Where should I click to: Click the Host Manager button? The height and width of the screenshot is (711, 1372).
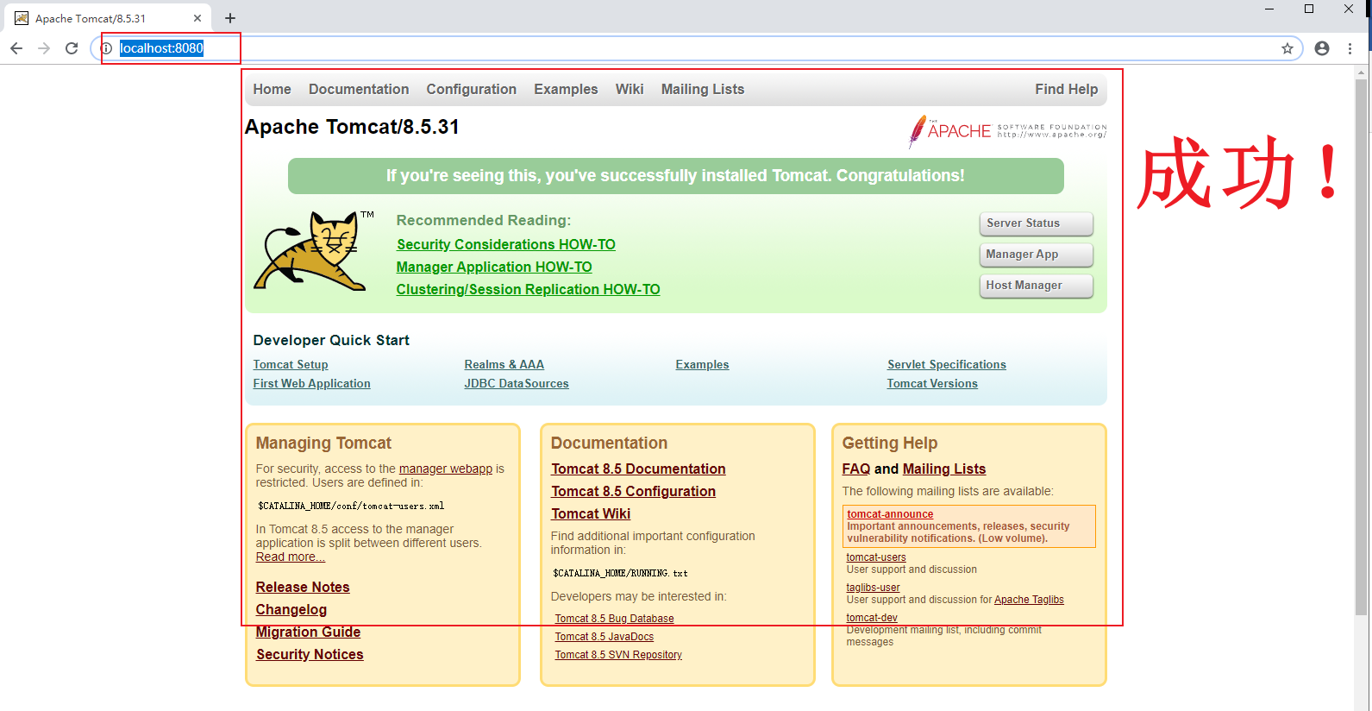coord(1036,286)
